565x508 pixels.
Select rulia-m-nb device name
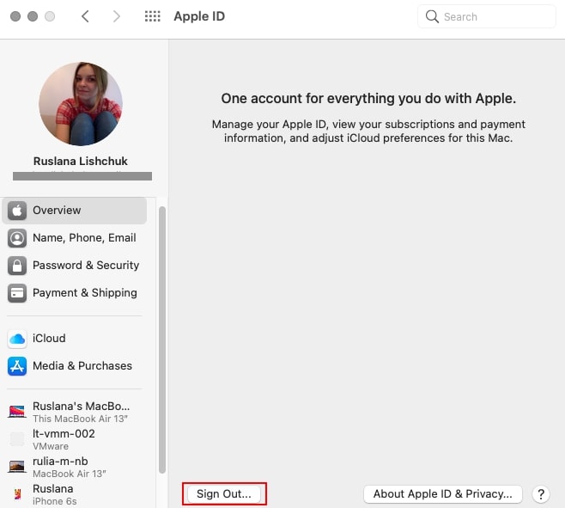click(x=60, y=461)
